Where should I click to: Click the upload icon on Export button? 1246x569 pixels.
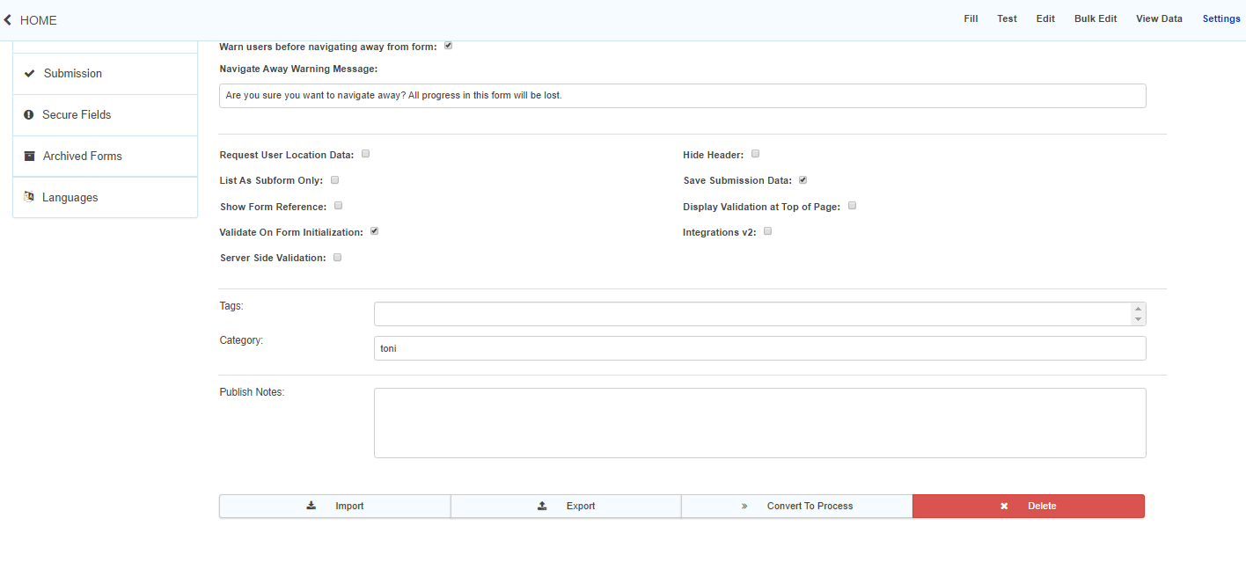click(x=542, y=506)
